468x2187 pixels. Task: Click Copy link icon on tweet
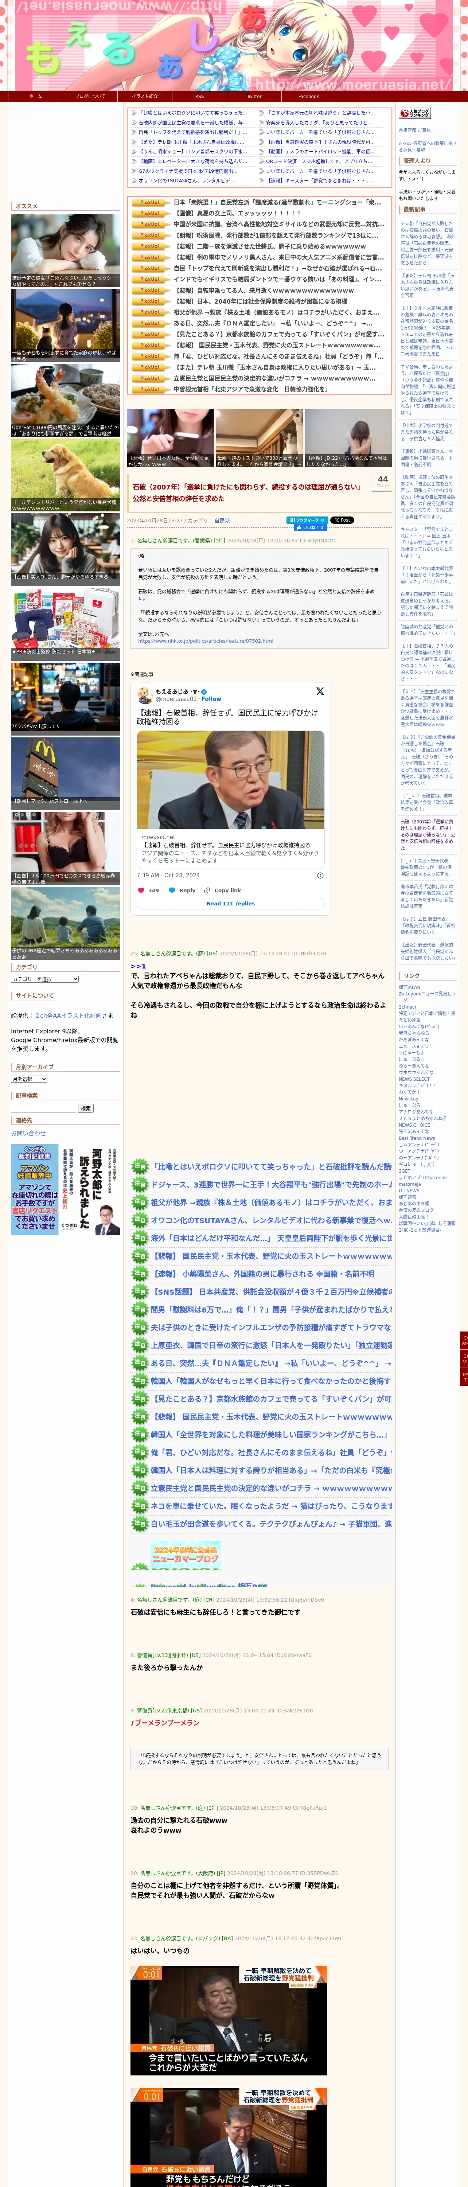tap(207, 890)
